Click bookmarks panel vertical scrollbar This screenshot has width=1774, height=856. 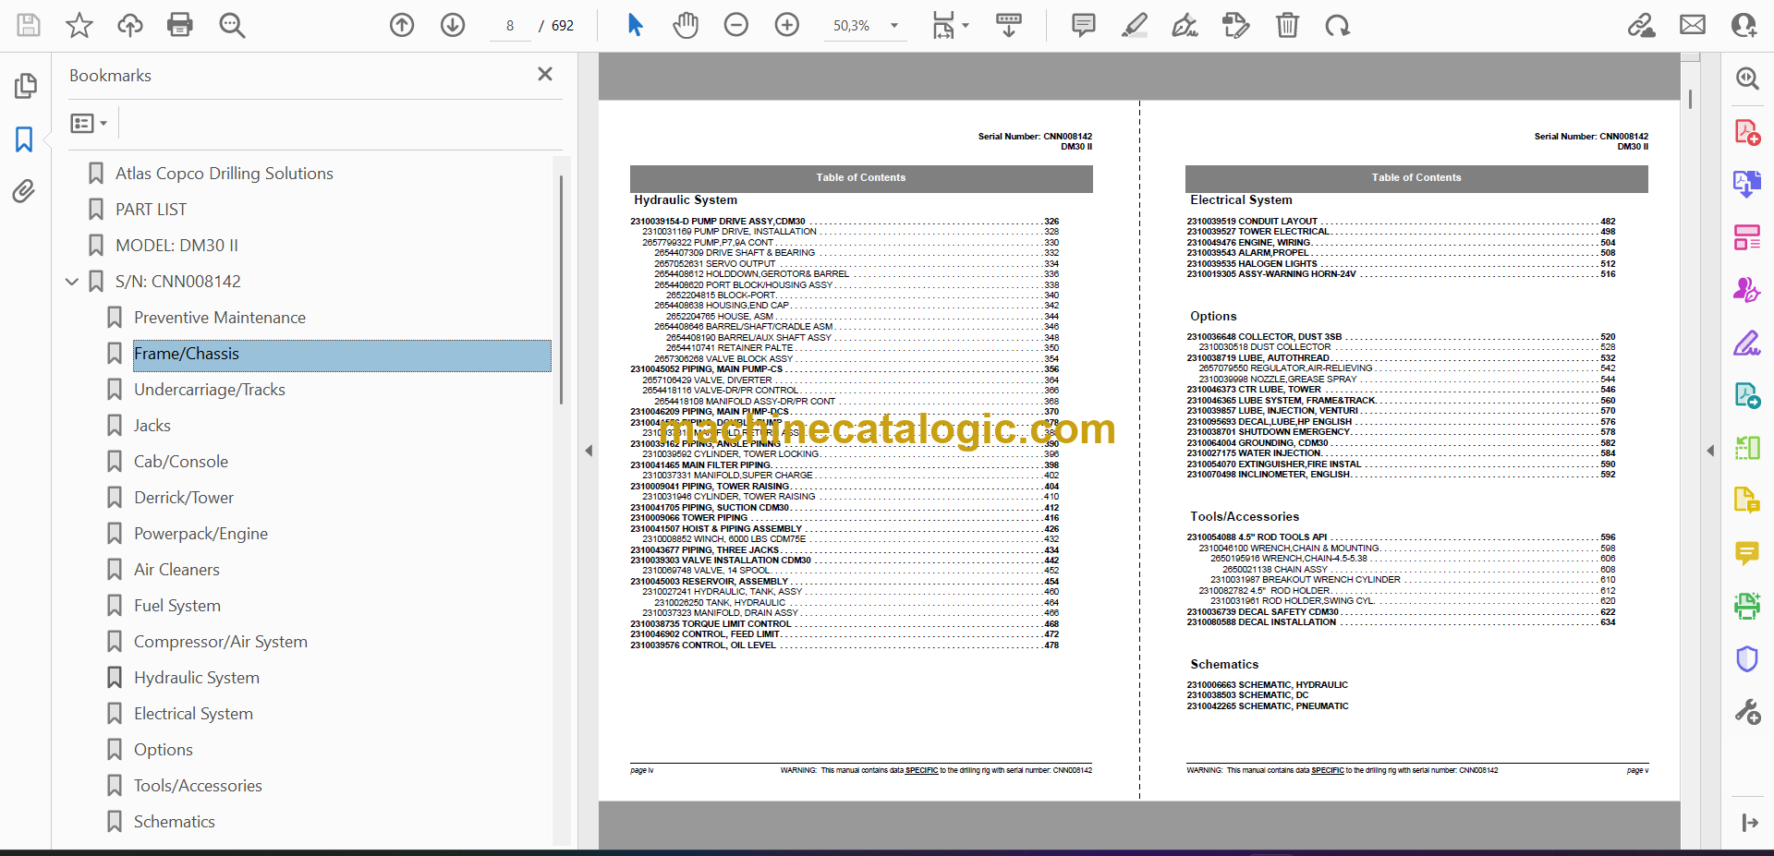point(561,289)
